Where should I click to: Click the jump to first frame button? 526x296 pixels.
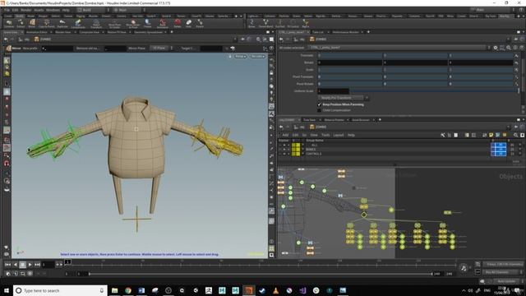[x=7, y=265]
